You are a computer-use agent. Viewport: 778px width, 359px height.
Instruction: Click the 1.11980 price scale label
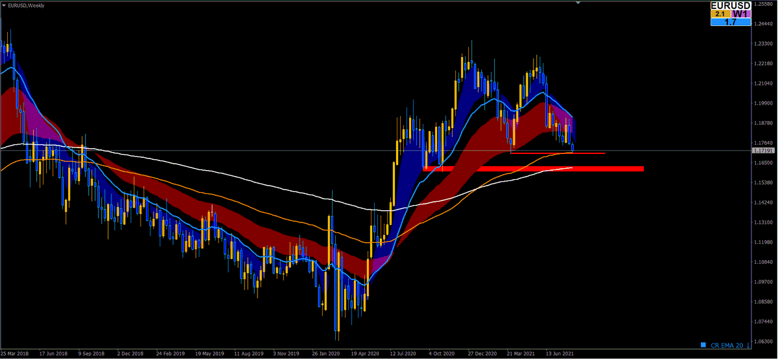point(764,242)
